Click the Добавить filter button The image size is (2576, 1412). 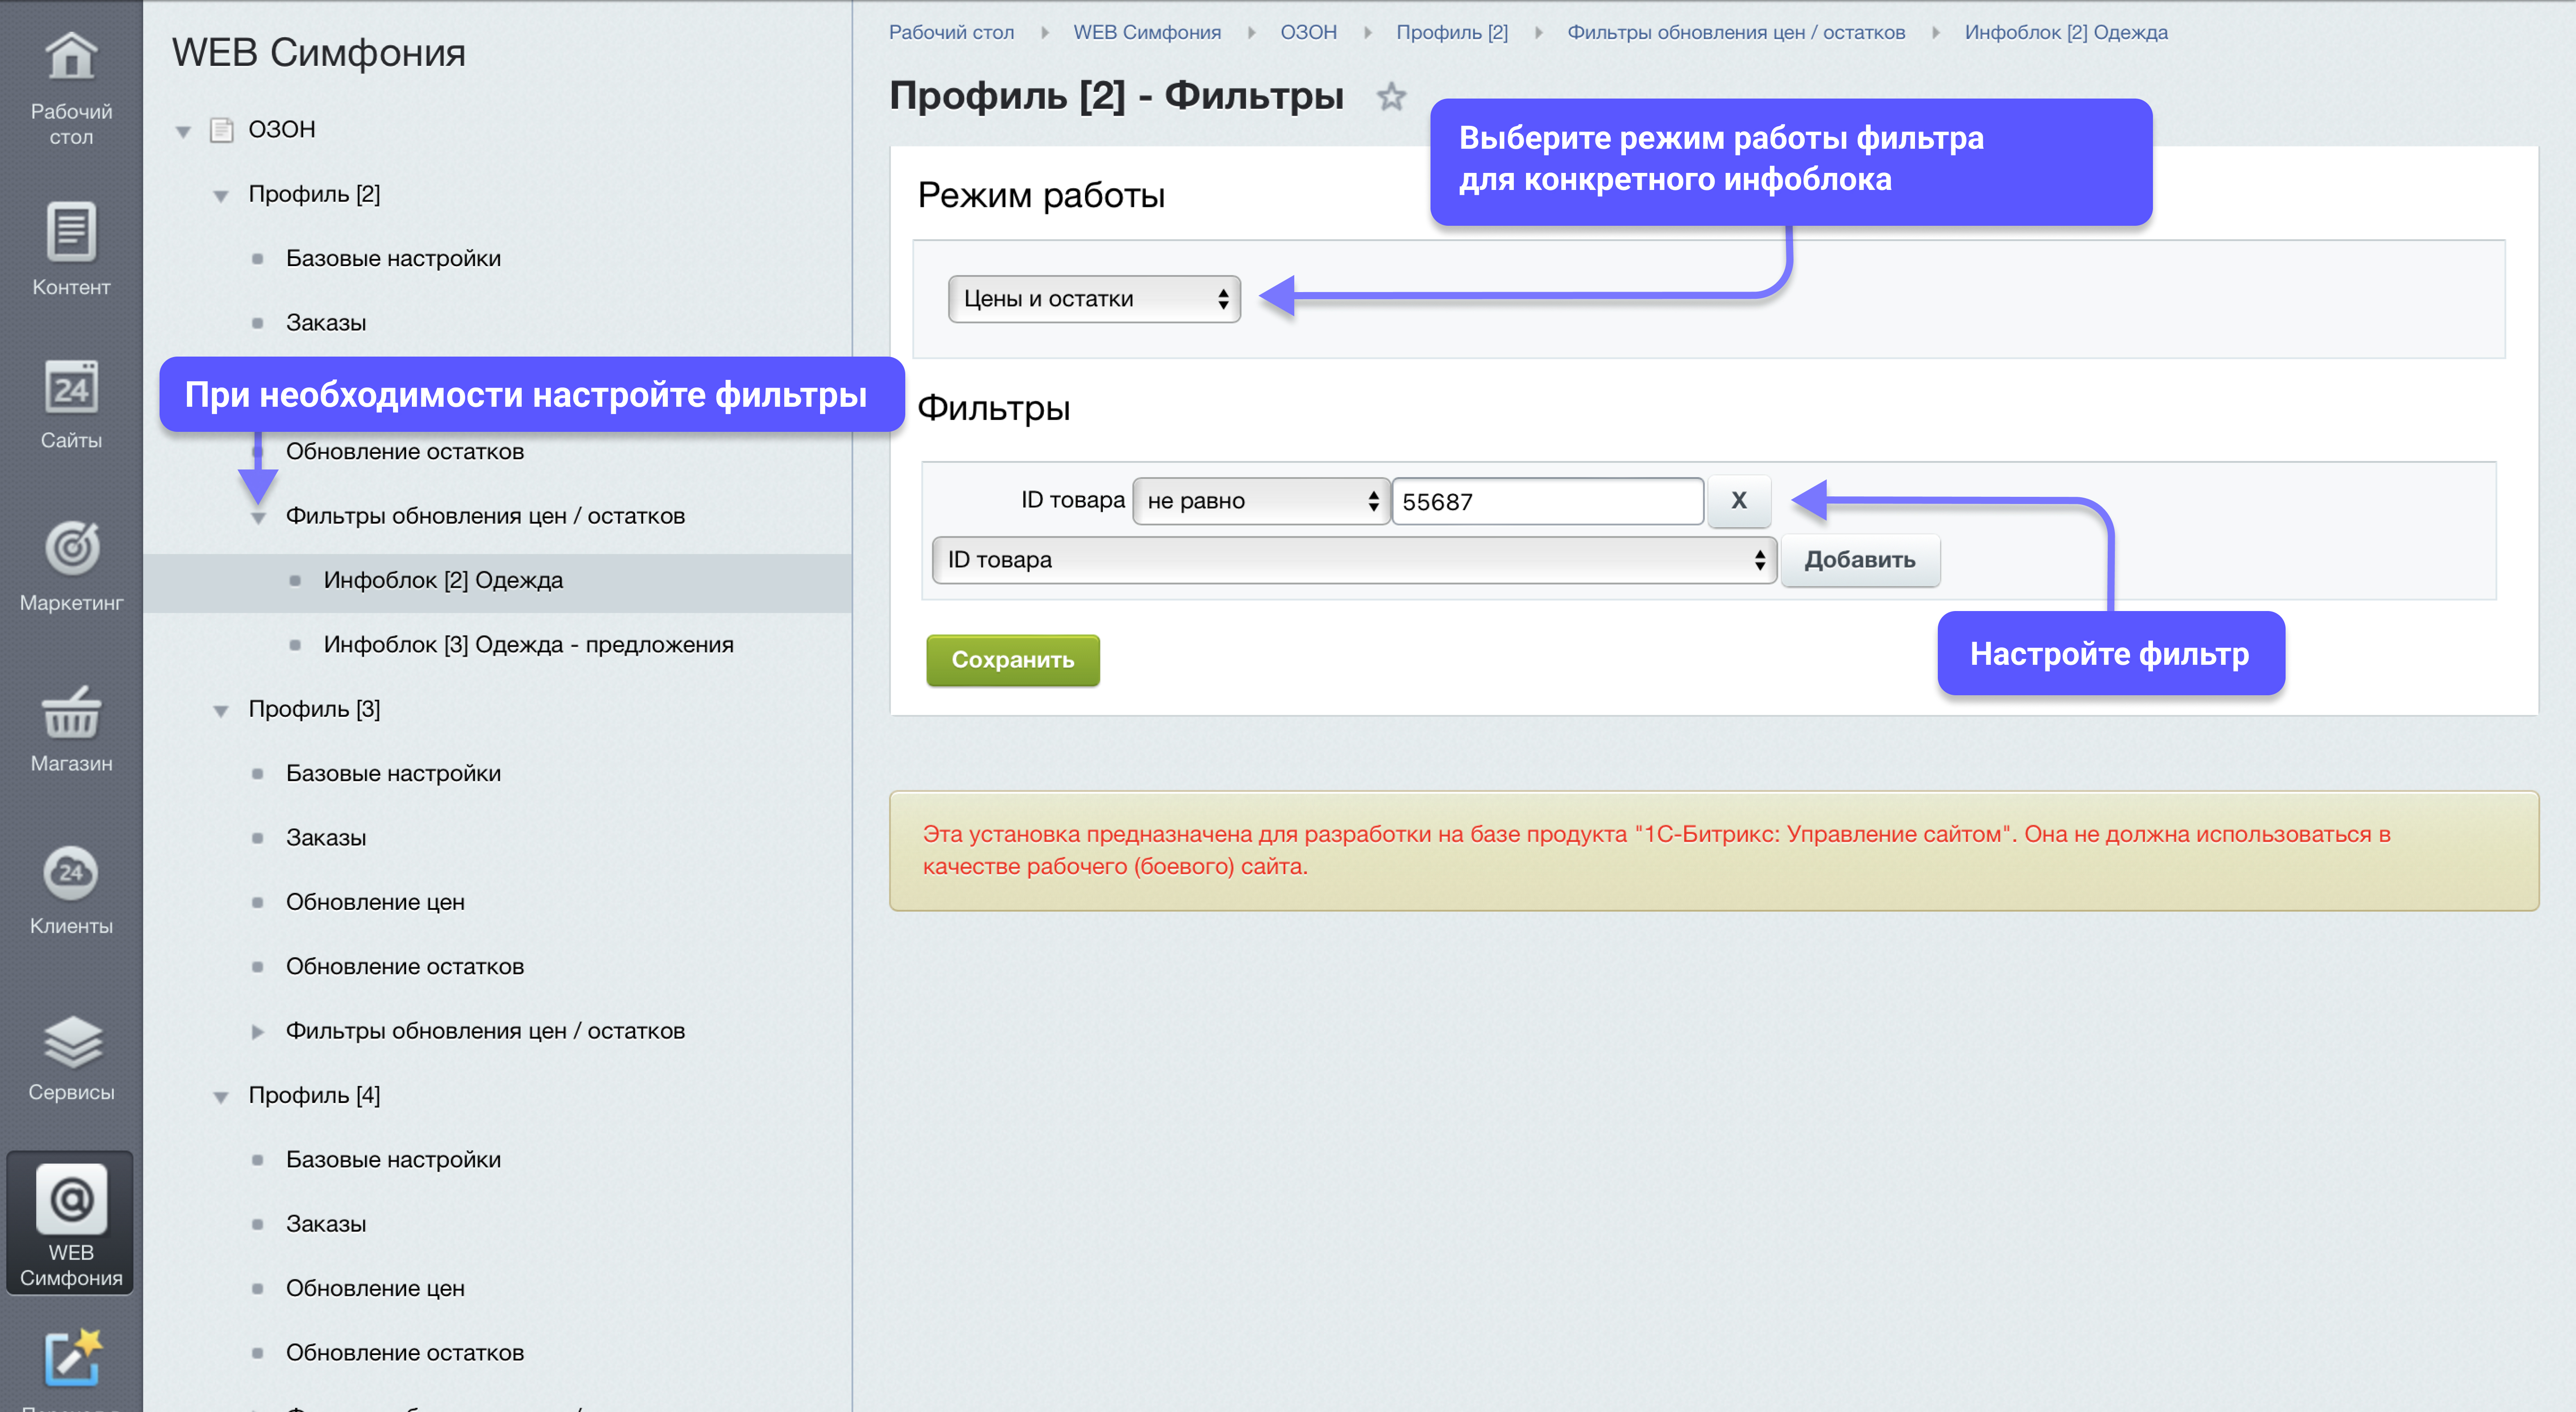click(x=1859, y=560)
